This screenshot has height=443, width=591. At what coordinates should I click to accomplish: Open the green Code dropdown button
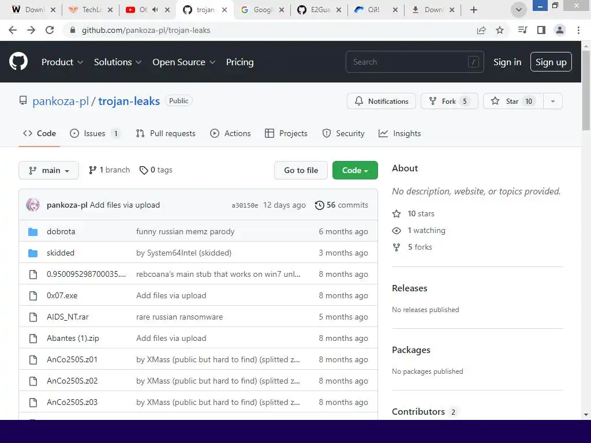[x=355, y=170]
